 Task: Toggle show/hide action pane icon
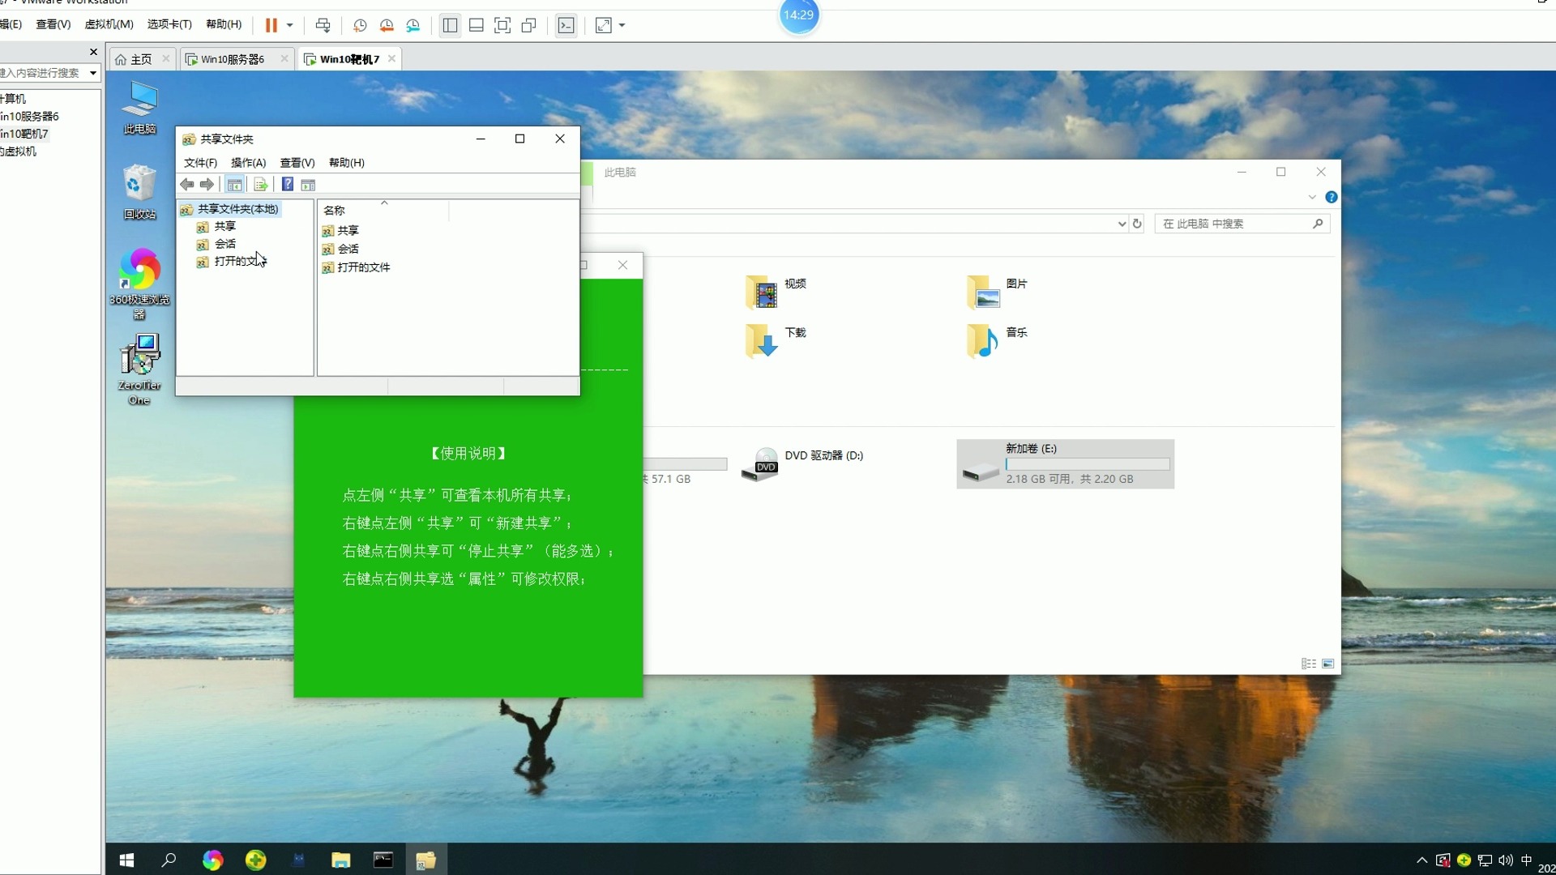point(308,185)
